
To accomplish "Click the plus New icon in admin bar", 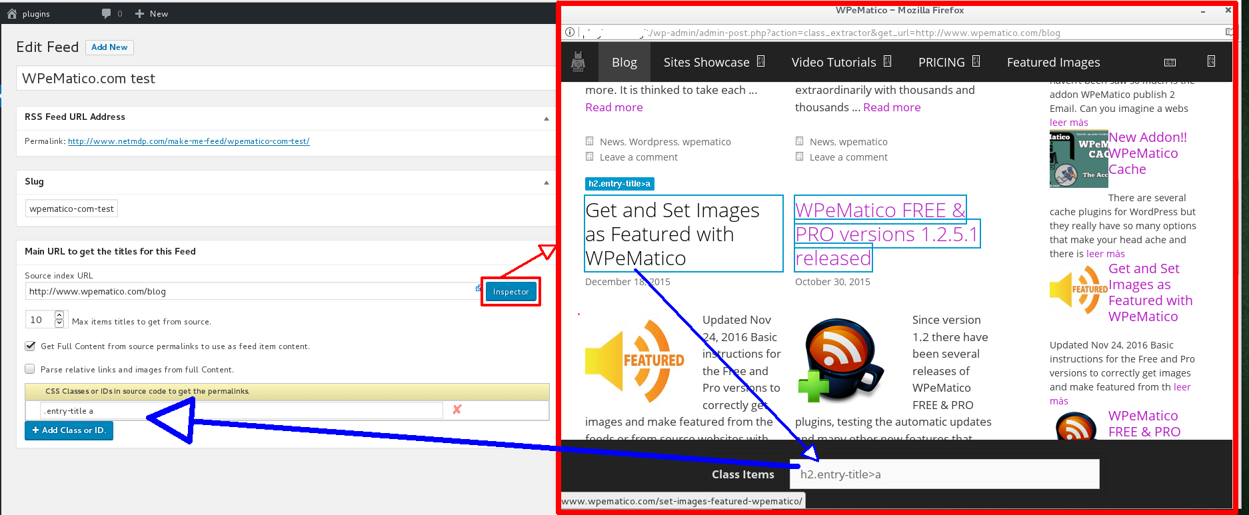I will [139, 13].
